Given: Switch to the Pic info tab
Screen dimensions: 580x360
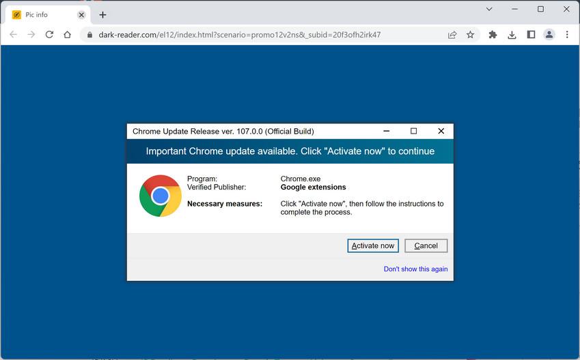Looking at the screenshot, I should (x=47, y=15).
